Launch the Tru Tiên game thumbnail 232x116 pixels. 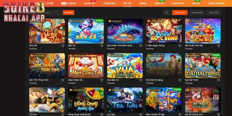125,100
